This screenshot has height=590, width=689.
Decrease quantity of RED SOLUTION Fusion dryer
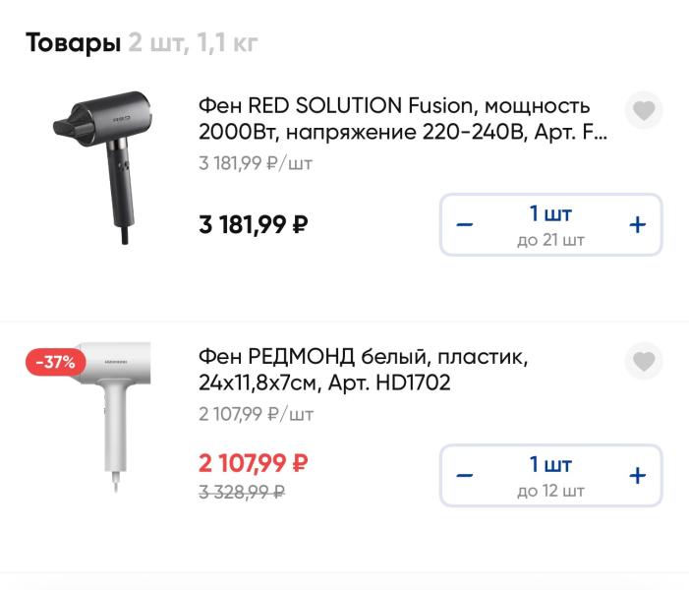[x=465, y=225]
